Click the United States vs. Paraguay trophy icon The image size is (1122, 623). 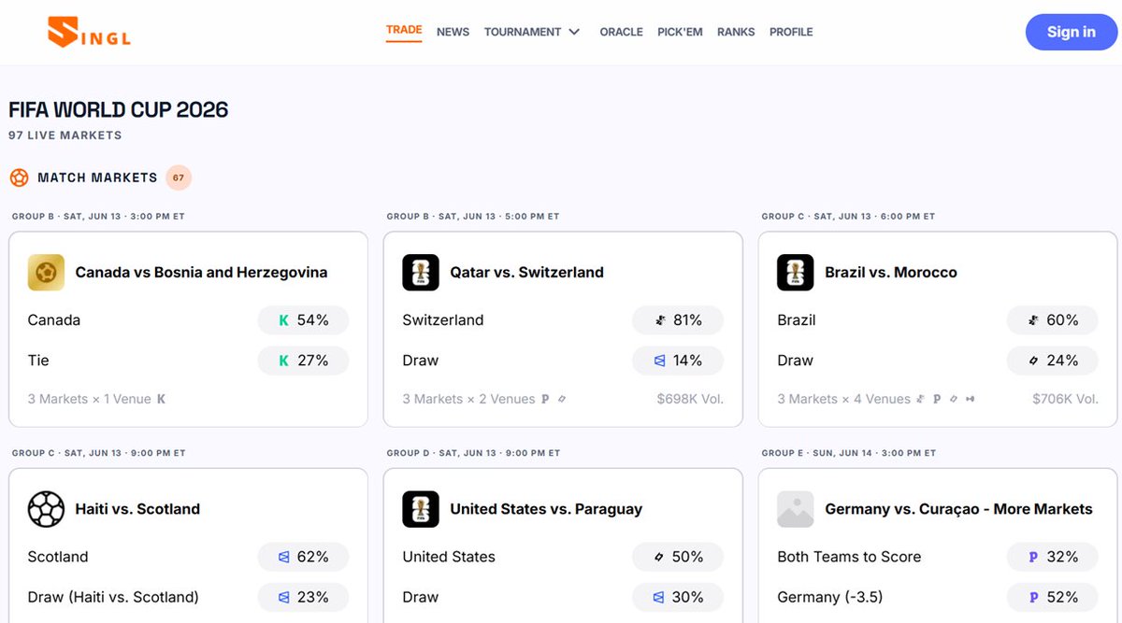coord(421,509)
